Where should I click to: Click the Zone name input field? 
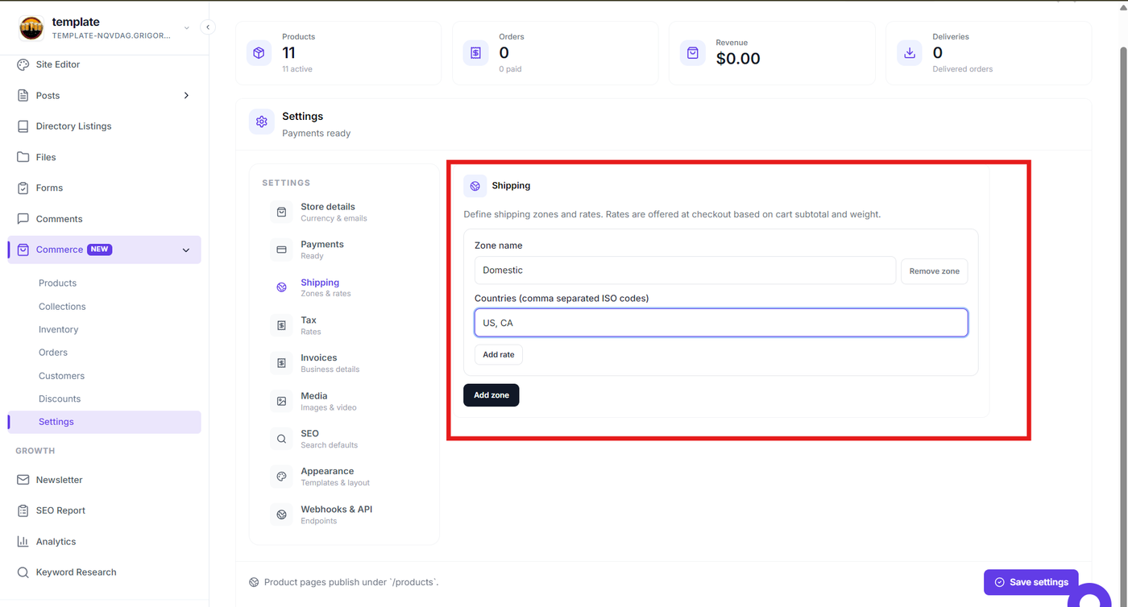click(x=685, y=270)
